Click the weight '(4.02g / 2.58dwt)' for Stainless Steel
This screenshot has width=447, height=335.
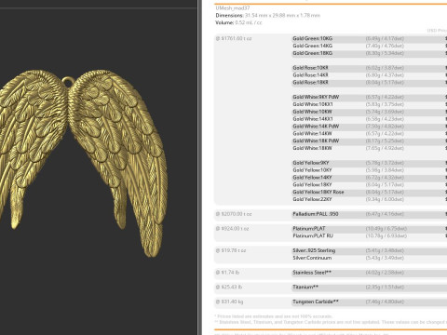pos(385,273)
